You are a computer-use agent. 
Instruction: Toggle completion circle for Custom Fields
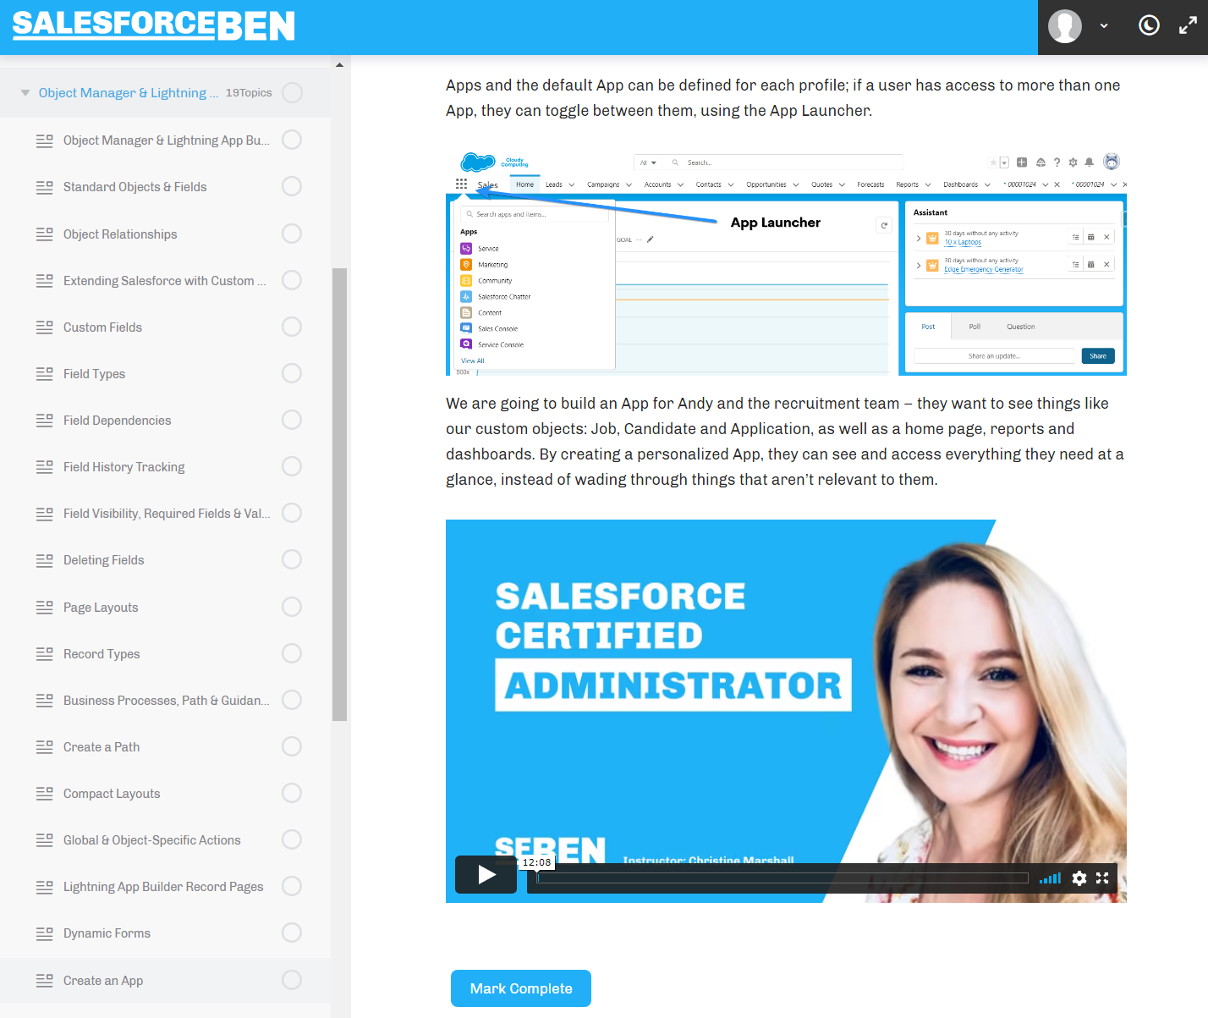pos(292,327)
